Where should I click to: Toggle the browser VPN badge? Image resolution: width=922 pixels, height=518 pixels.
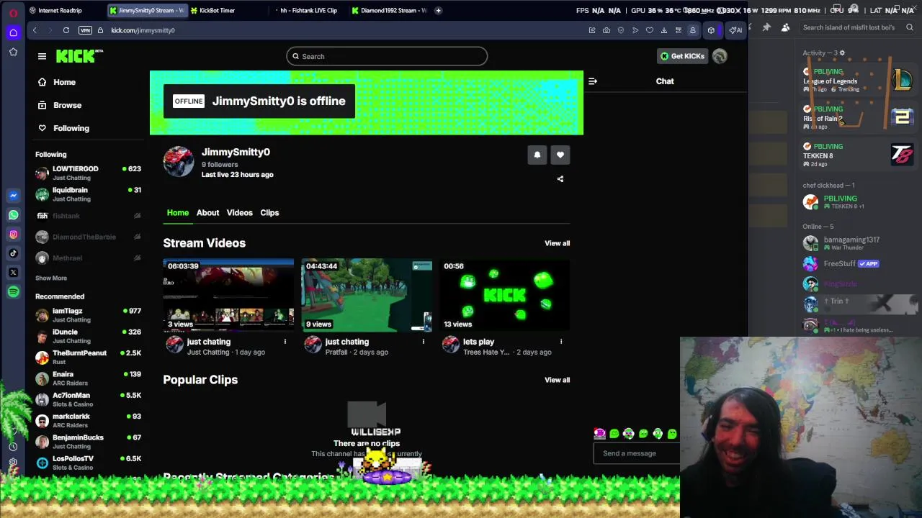pos(86,30)
